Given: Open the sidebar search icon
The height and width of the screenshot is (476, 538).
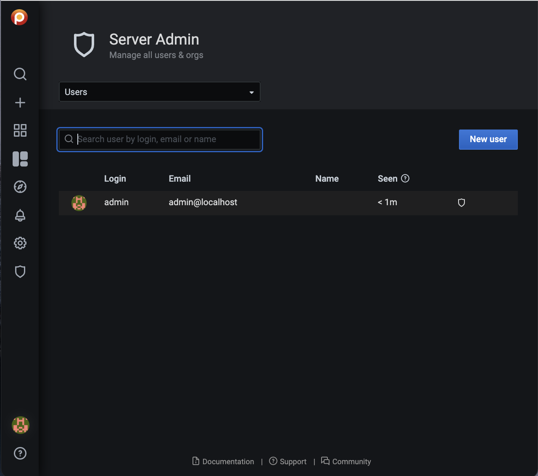Looking at the screenshot, I should point(20,74).
